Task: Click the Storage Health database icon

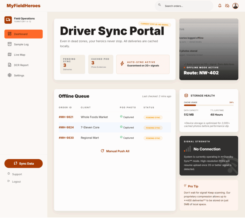Action: (186, 95)
